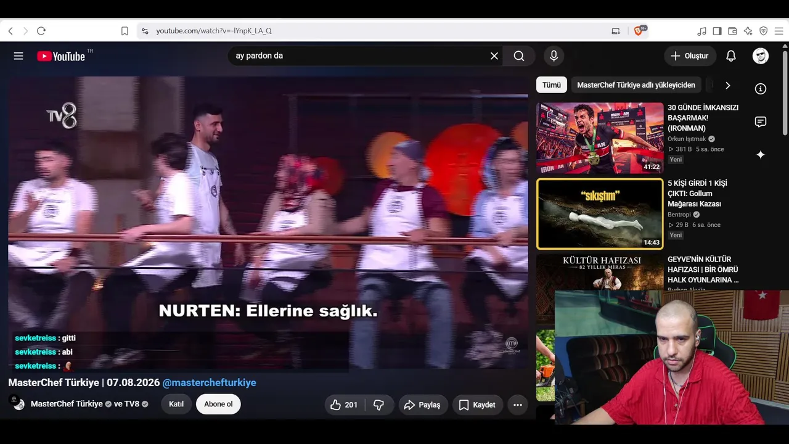Screen dimensions: 789x444
Task: Go back to the previous page
Action: point(10,31)
